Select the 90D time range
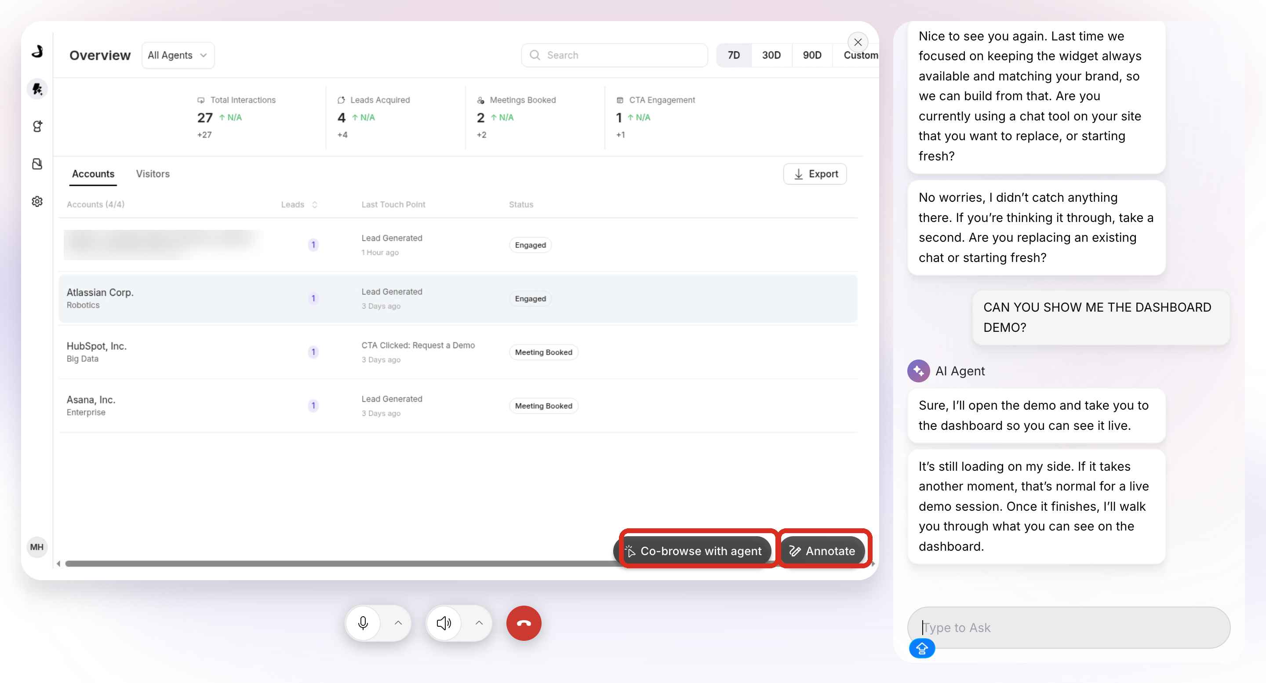The width and height of the screenshot is (1266, 683). pos(812,55)
